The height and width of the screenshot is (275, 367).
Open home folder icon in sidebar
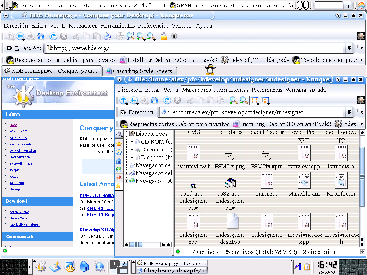(119, 161)
